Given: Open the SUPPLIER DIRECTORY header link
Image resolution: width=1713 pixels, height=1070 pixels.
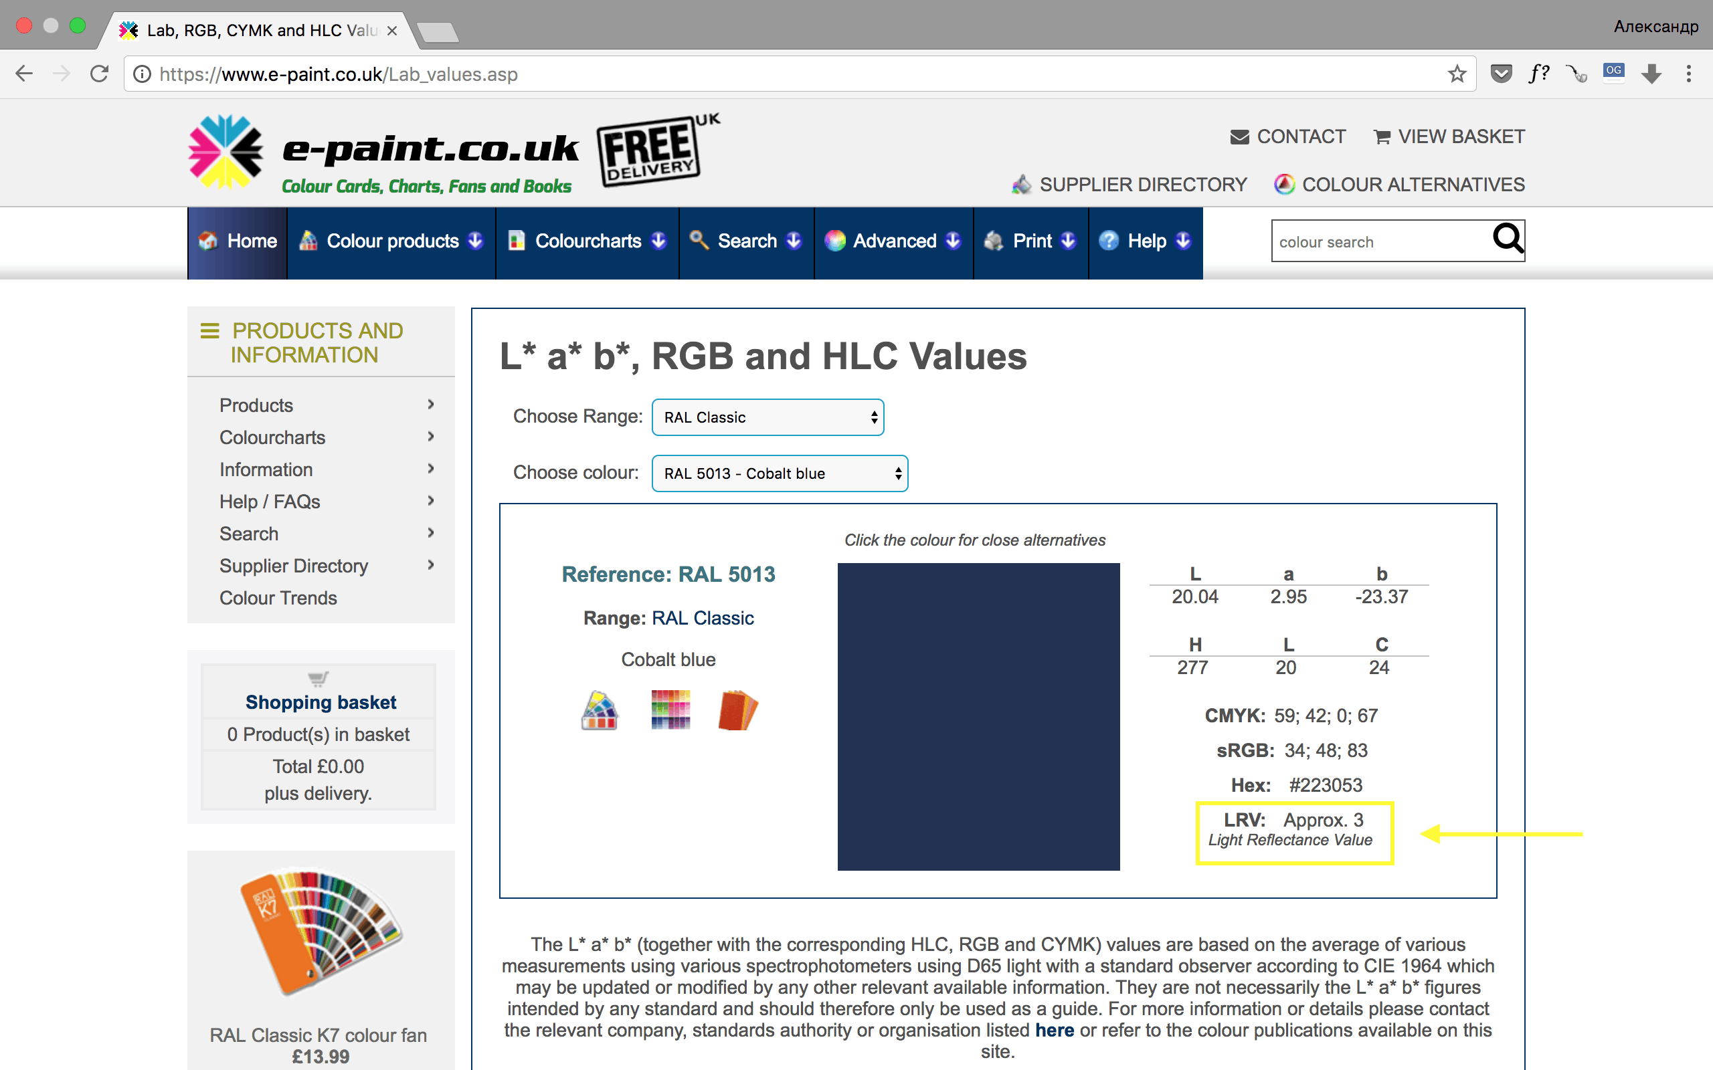Looking at the screenshot, I should click(1129, 185).
